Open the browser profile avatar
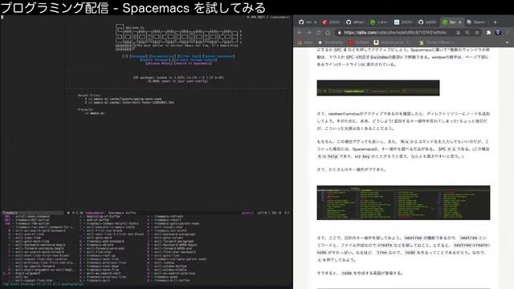Screen dimensions: 514x289 [498, 32]
